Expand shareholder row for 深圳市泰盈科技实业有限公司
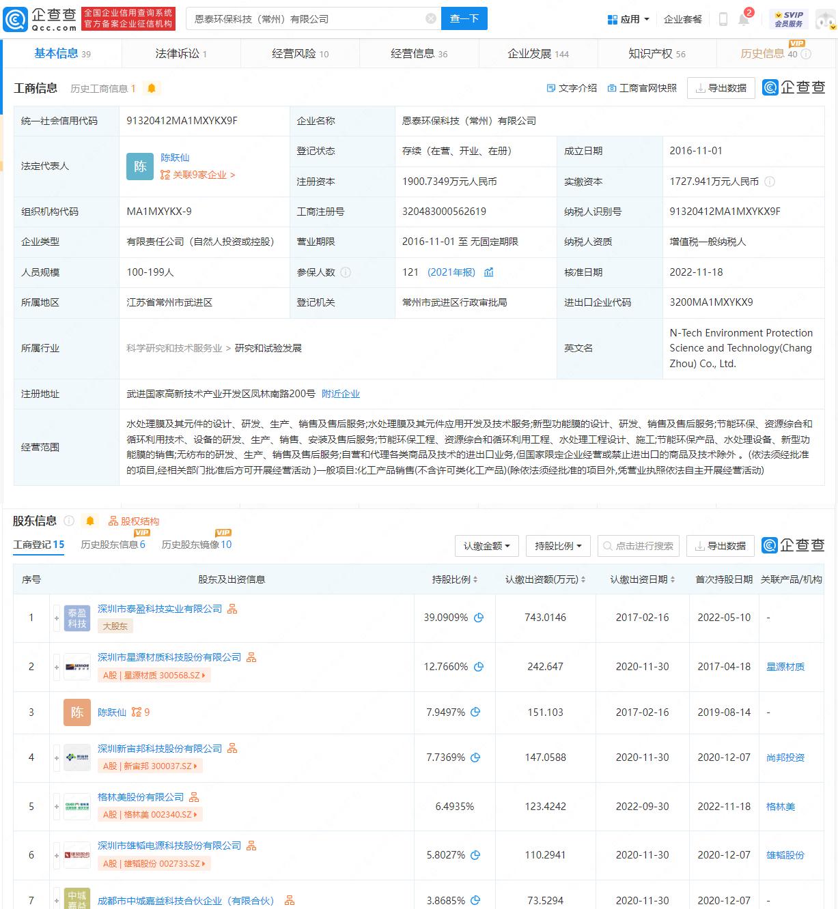Image resolution: width=838 pixels, height=909 pixels. (x=55, y=618)
